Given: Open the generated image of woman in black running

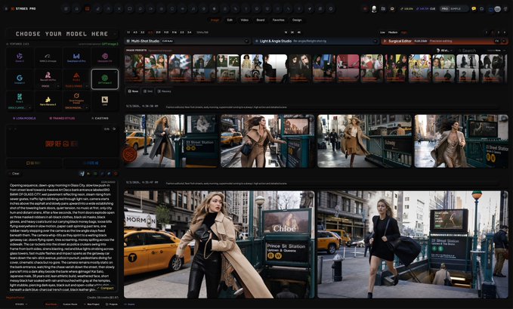Looking at the screenshot, I should (x=413, y=245).
